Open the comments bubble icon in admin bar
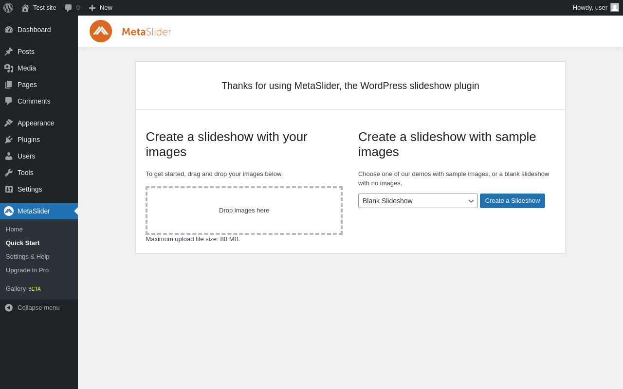 [x=69, y=8]
